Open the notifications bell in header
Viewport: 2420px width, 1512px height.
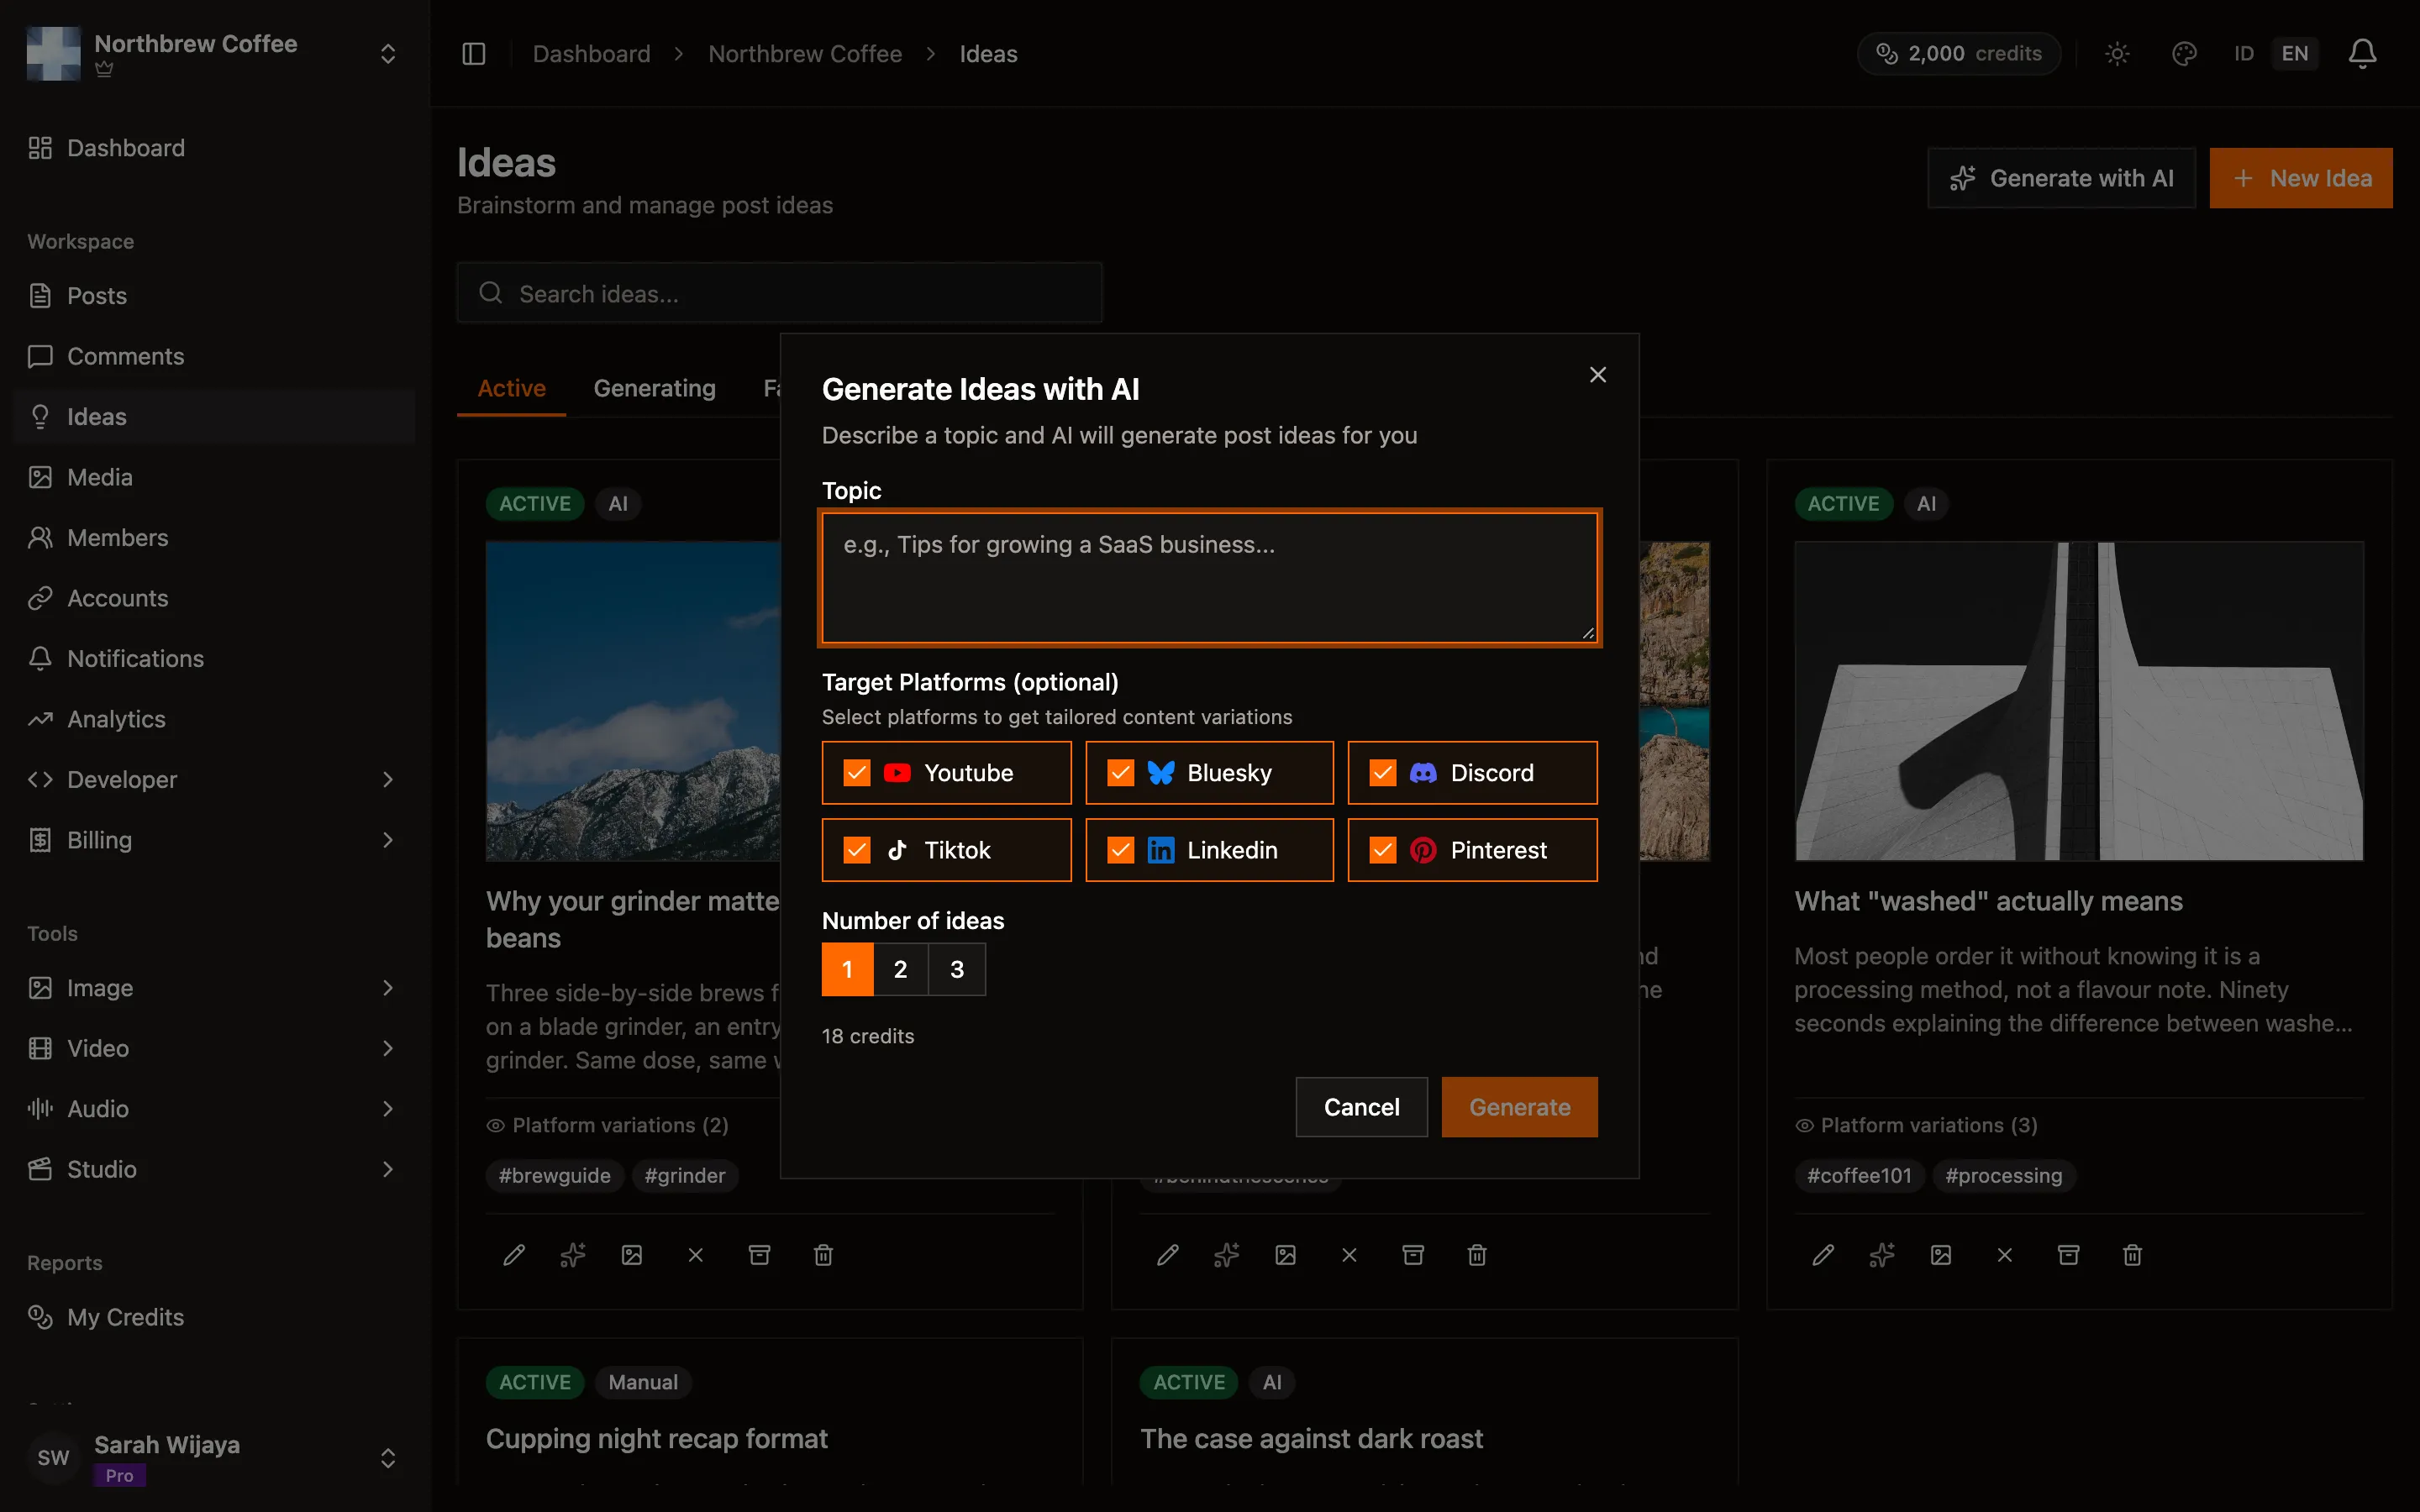click(x=2362, y=54)
